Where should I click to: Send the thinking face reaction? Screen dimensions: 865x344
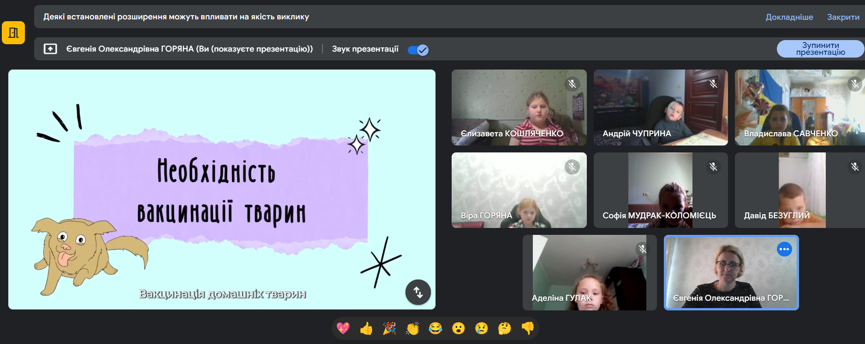[505, 328]
